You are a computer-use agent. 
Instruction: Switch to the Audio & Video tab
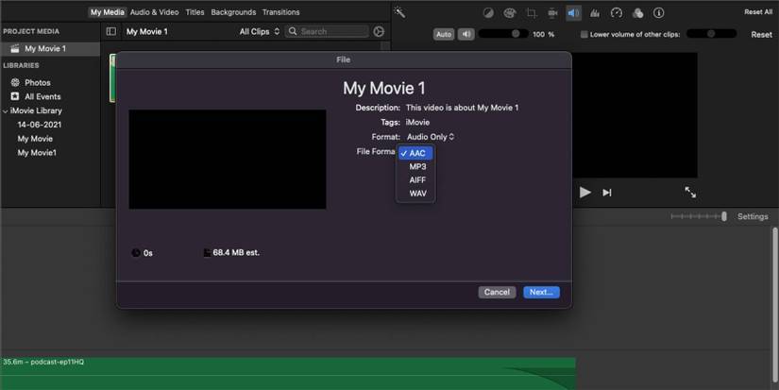click(x=155, y=12)
